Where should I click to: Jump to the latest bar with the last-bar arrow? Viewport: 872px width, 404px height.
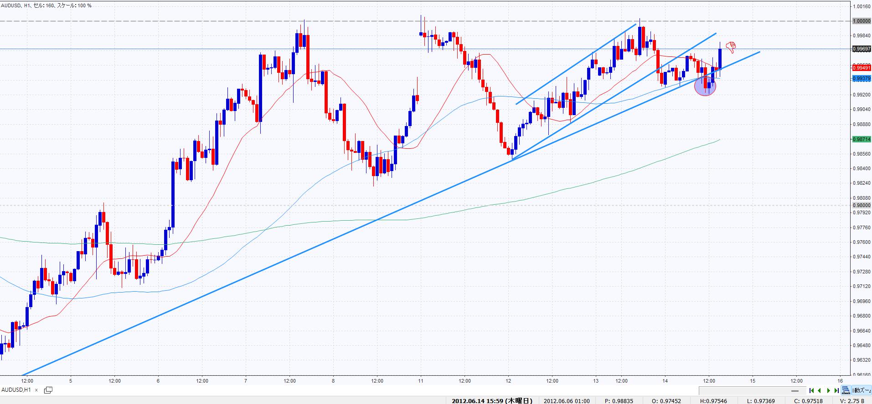coord(836,390)
